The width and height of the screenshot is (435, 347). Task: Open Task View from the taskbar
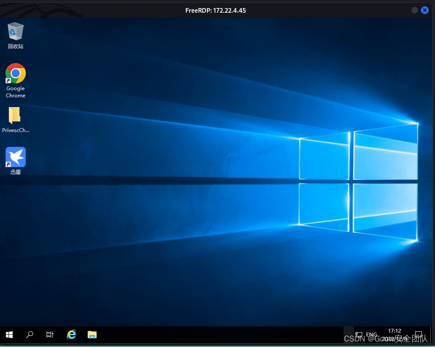point(50,335)
